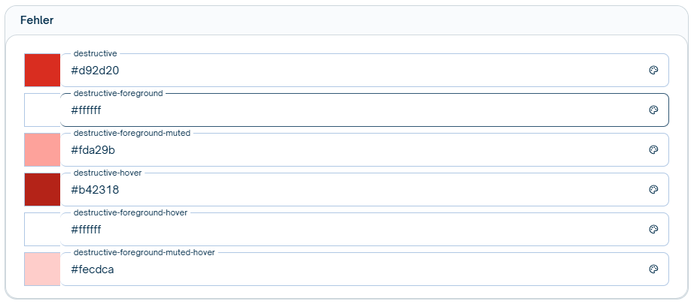This screenshot has width=694, height=304.
Task: Click the pink destructive-foreground-muted swatch
Action: point(42,150)
